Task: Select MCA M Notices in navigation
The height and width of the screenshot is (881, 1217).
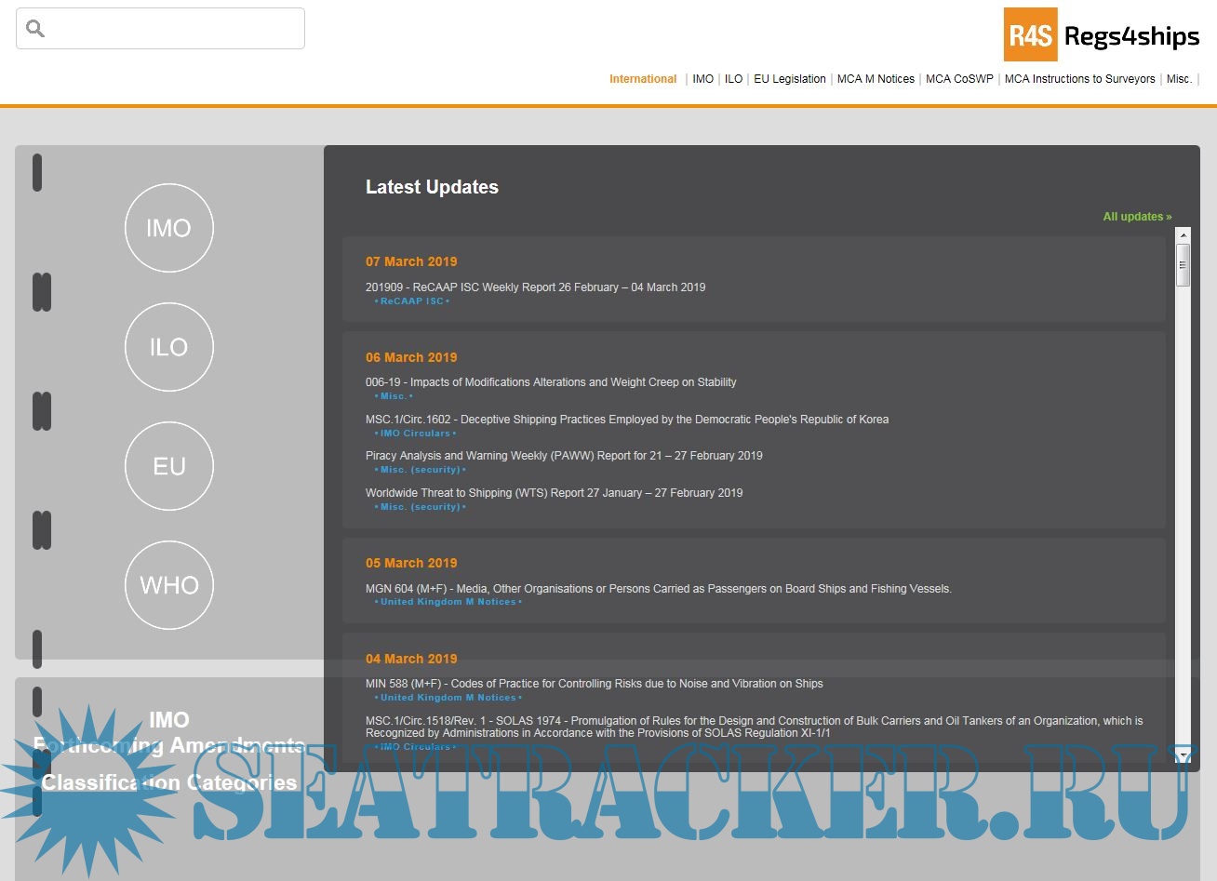Action: [x=876, y=79]
